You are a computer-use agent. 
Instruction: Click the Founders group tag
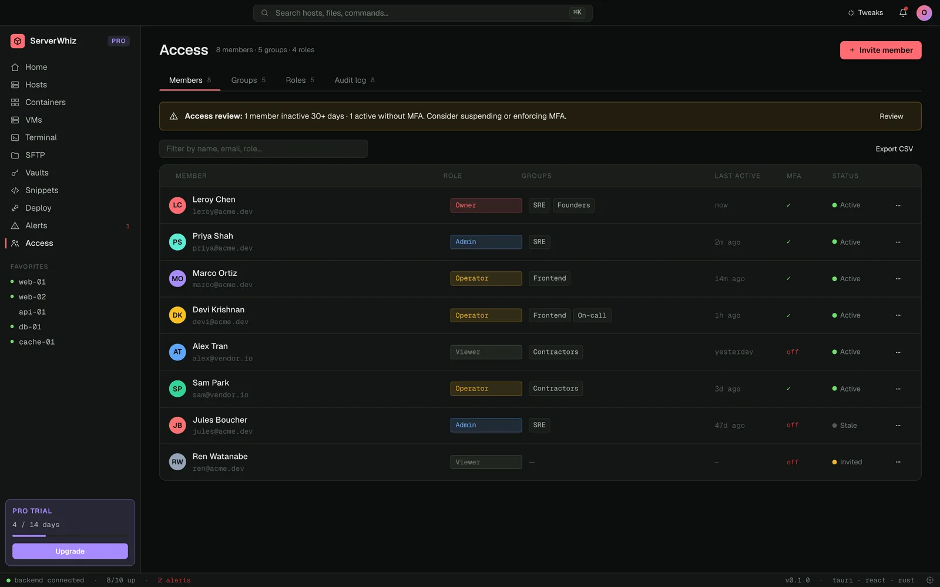tap(573, 205)
